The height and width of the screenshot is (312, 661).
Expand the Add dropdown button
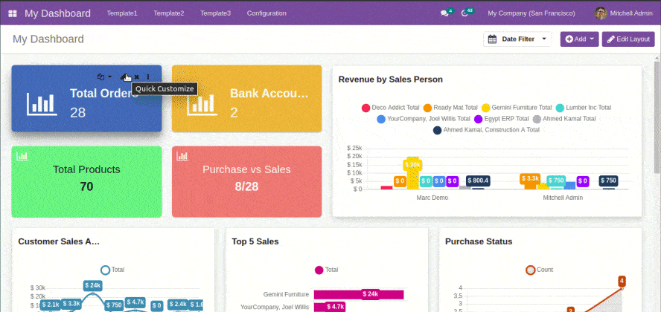click(x=580, y=39)
